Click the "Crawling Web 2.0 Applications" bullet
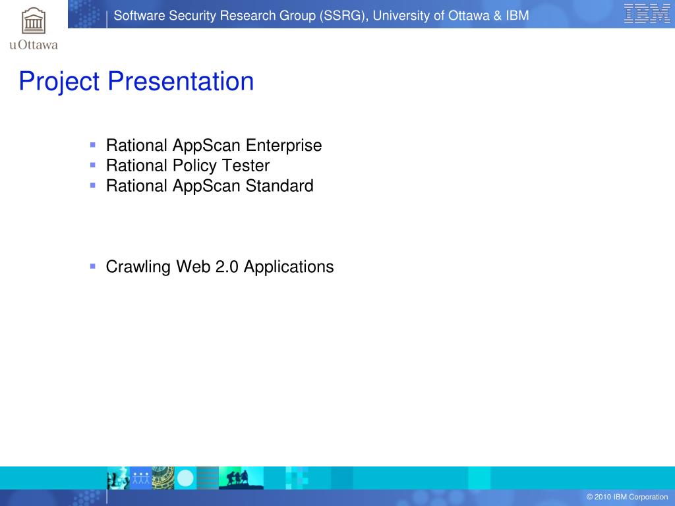 [220, 267]
